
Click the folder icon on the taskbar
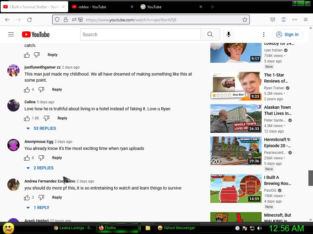point(148,228)
